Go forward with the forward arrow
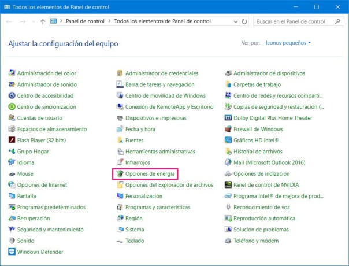The height and width of the screenshot is (266, 349). [23, 21]
